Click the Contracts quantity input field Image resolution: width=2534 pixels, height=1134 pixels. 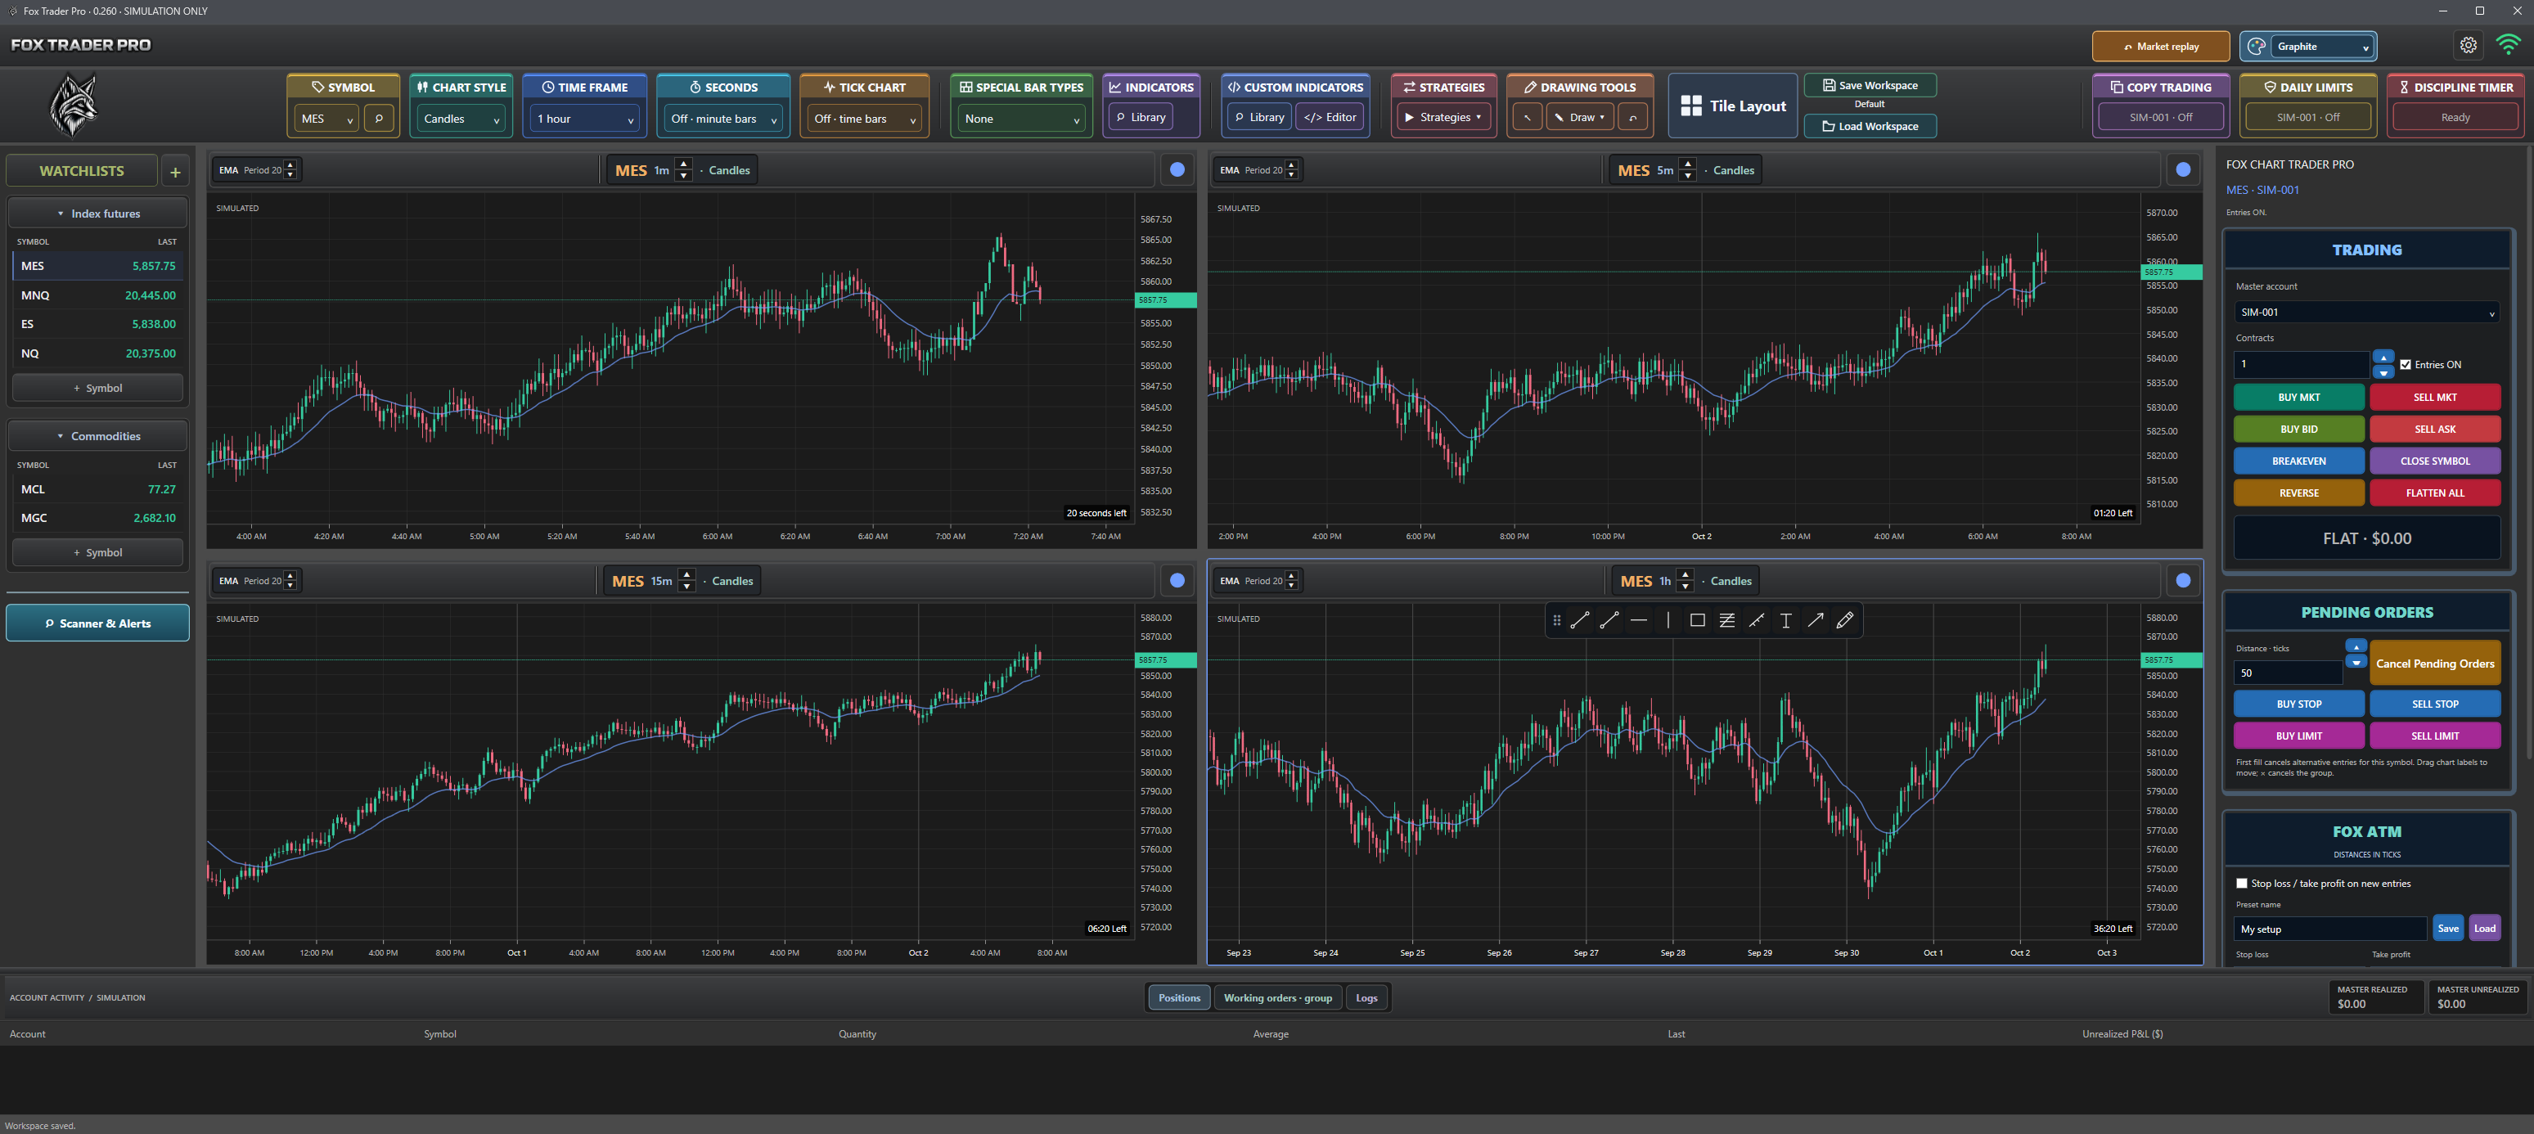point(2302,364)
